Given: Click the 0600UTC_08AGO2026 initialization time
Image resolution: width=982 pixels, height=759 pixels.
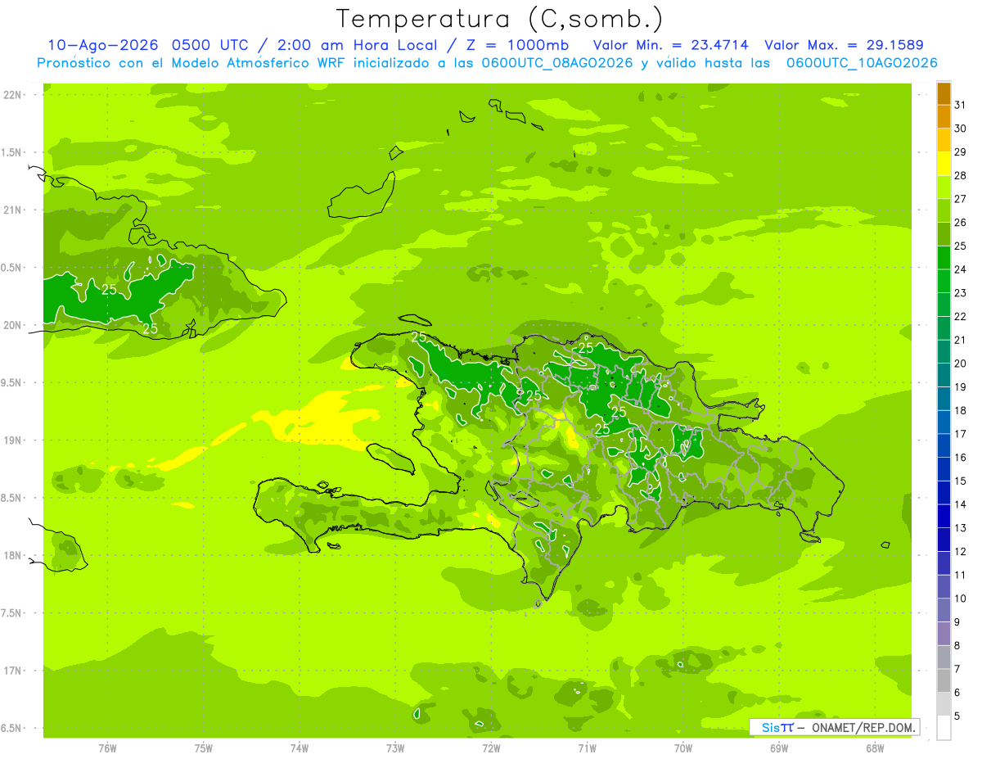Looking at the screenshot, I should (558, 63).
